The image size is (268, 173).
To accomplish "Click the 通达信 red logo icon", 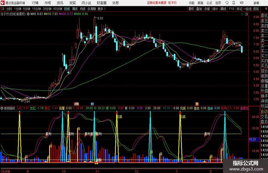I will click(3, 3).
